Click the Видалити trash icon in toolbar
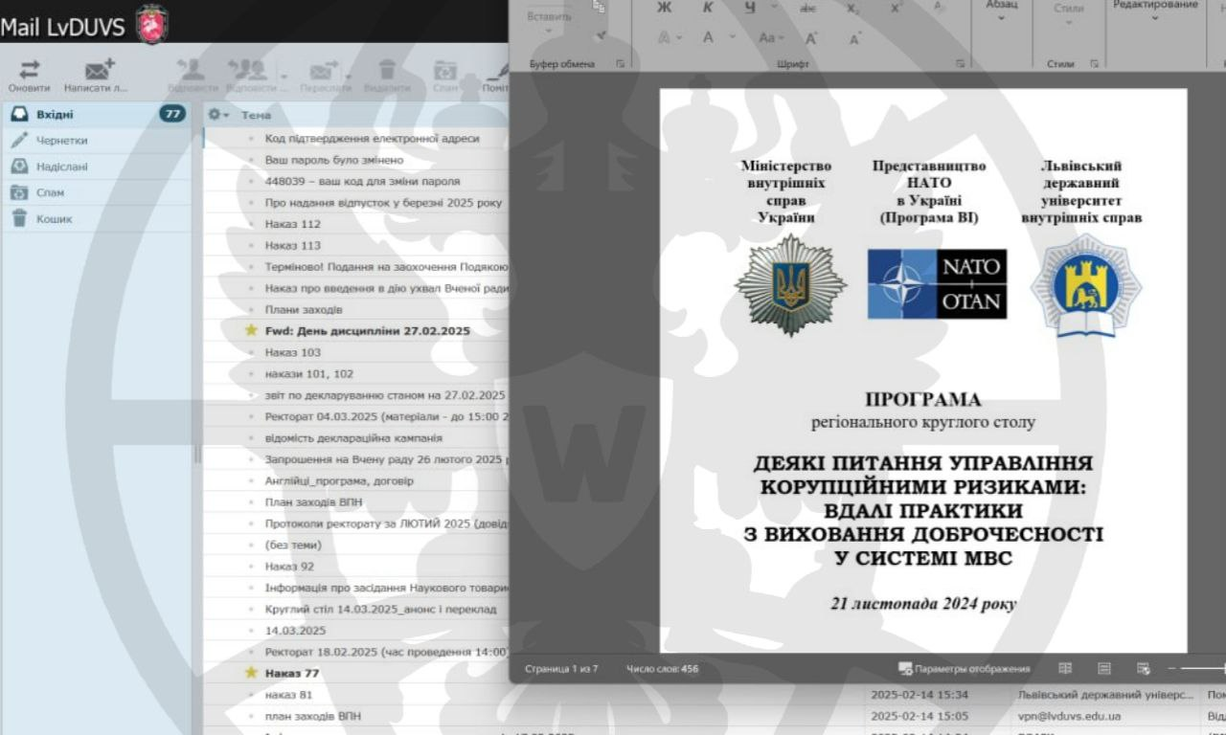 (387, 70)
